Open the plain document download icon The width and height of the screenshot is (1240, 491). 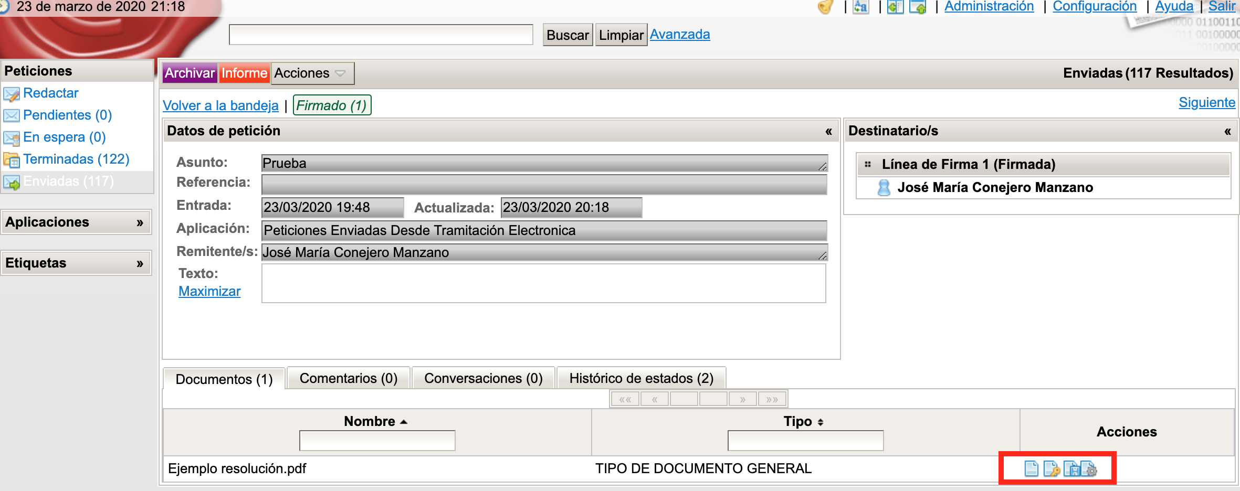pyautogui.click(x=1031, y=468)
